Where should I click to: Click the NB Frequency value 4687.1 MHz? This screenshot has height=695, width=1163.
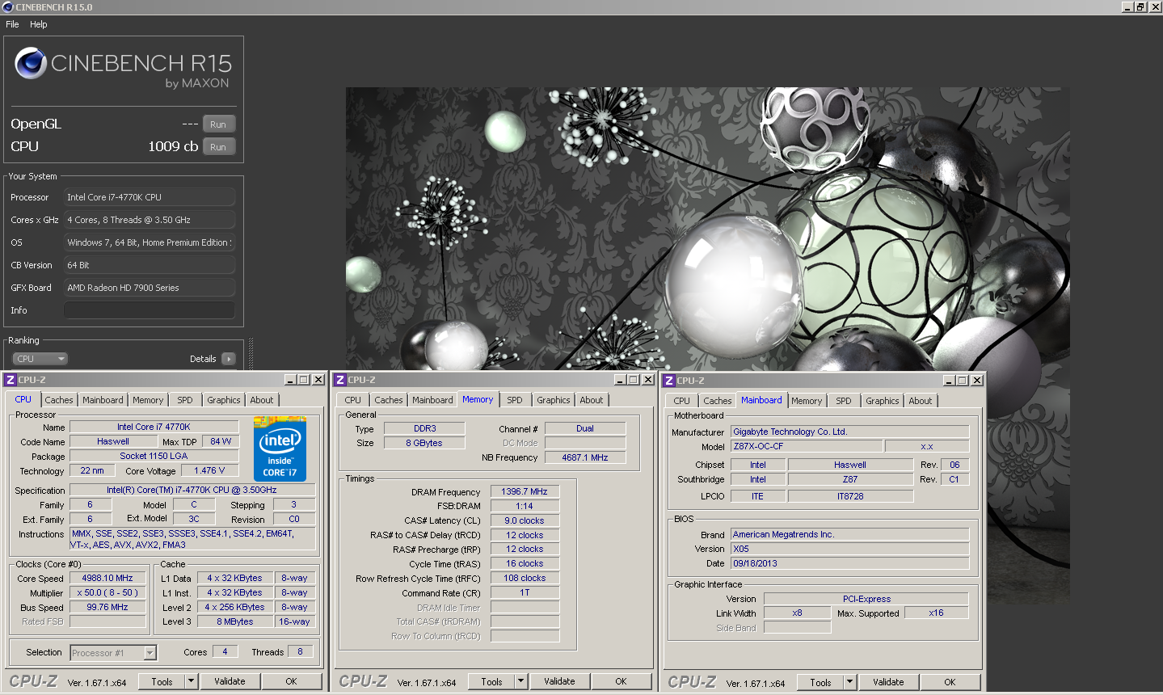[x=585, y=457]
